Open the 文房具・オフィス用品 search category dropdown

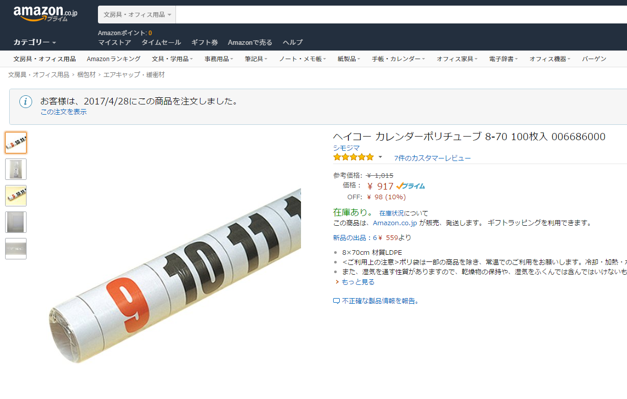(x=137, y=15)
